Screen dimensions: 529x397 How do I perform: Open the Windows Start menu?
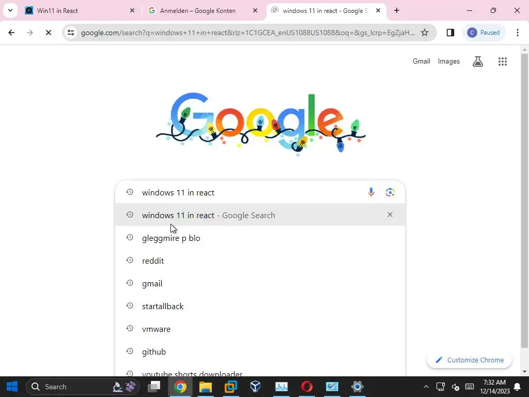point(12,387)
